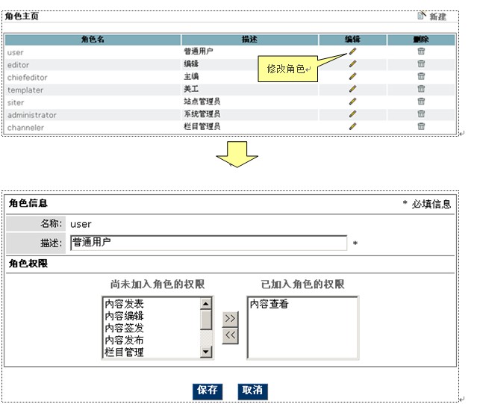Select 内容编辑 in unassigned permissions list
The image size is (480, 404).
124,316
